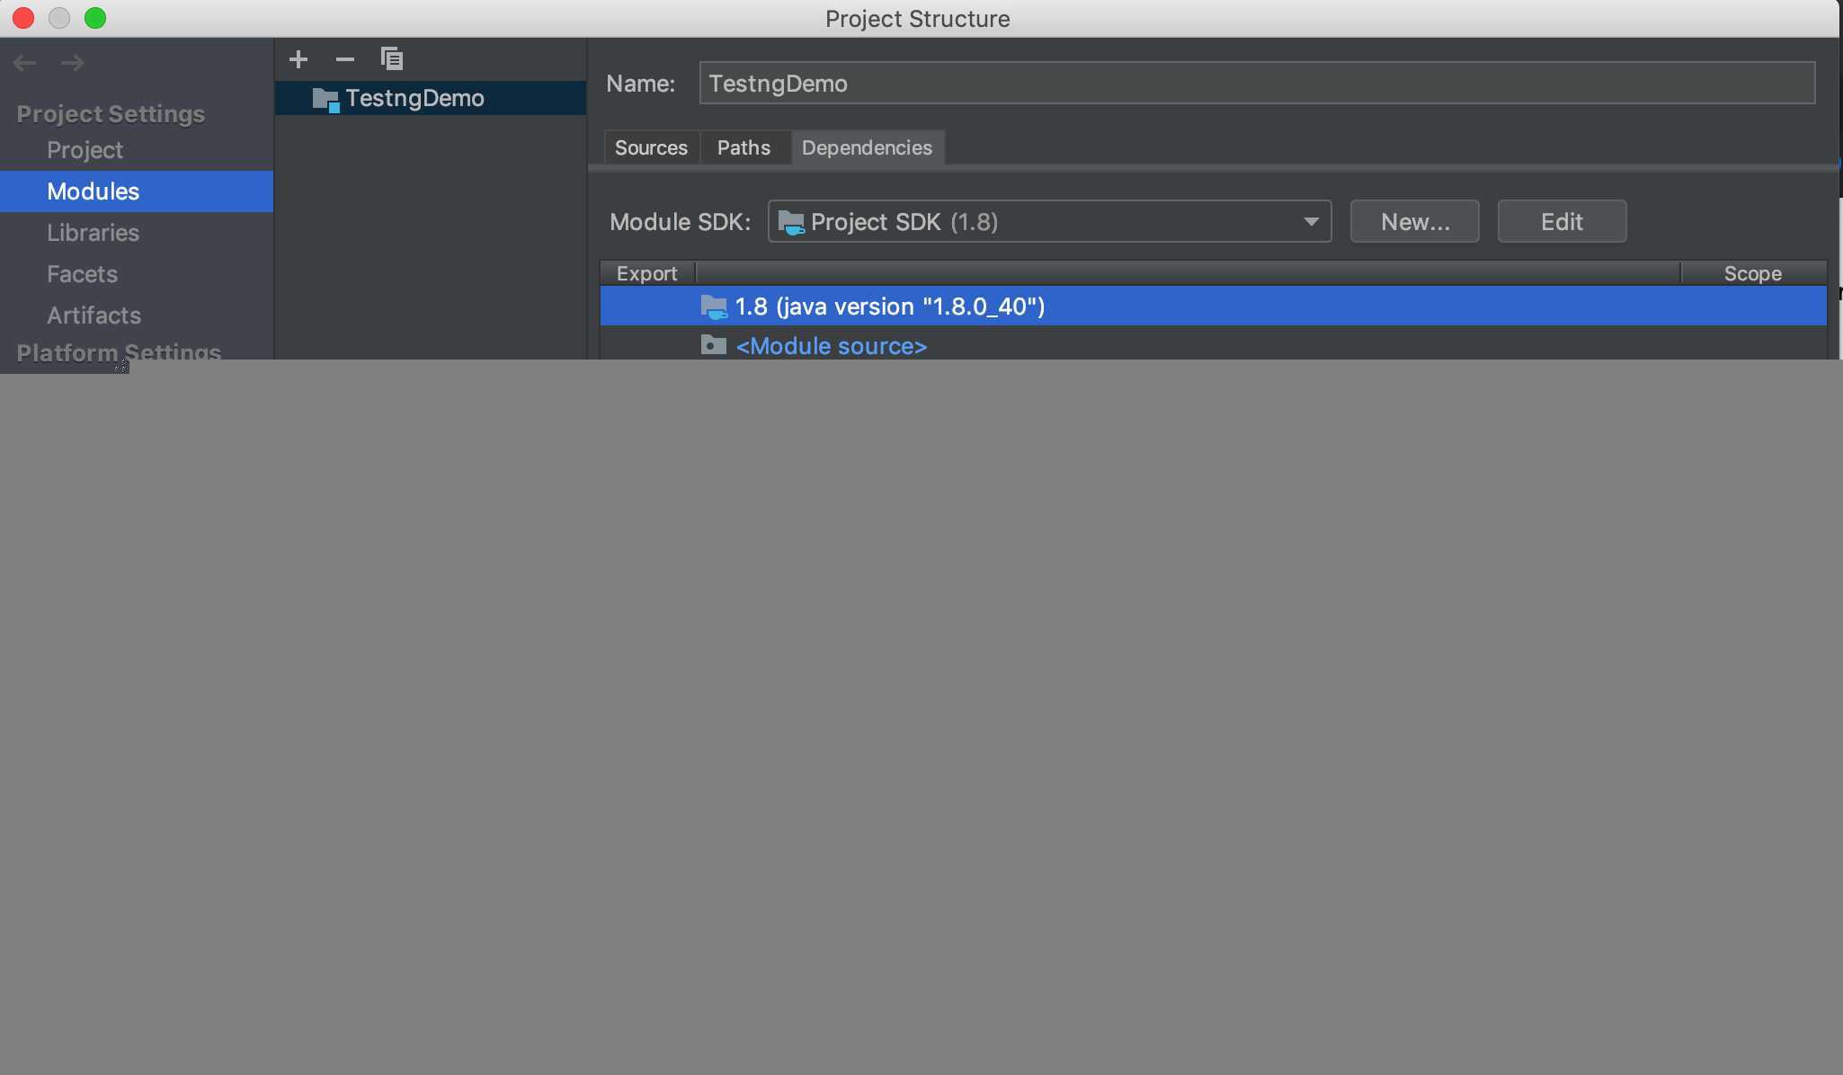Switch to the Paths tab
The height and width of the screenshot is (1075, 1843).
tap(743, 147)
